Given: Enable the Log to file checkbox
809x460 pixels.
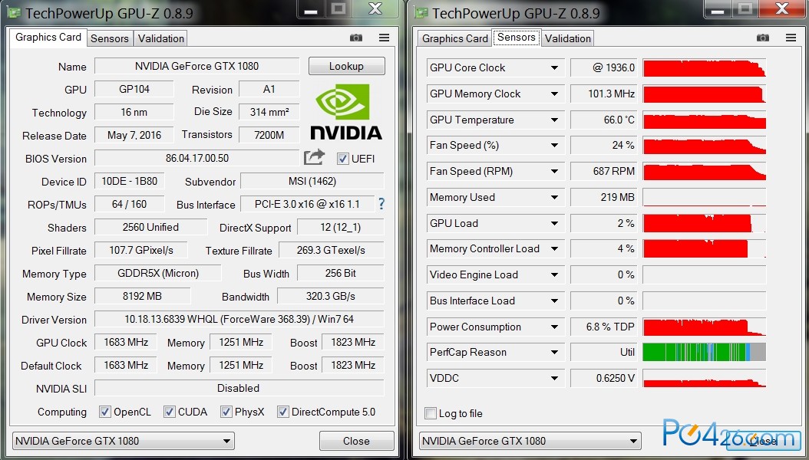Looking at the screenshot, I should [431, 413].
